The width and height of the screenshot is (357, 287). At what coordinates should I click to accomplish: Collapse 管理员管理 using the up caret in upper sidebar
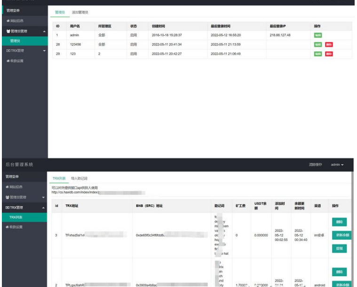44,31
